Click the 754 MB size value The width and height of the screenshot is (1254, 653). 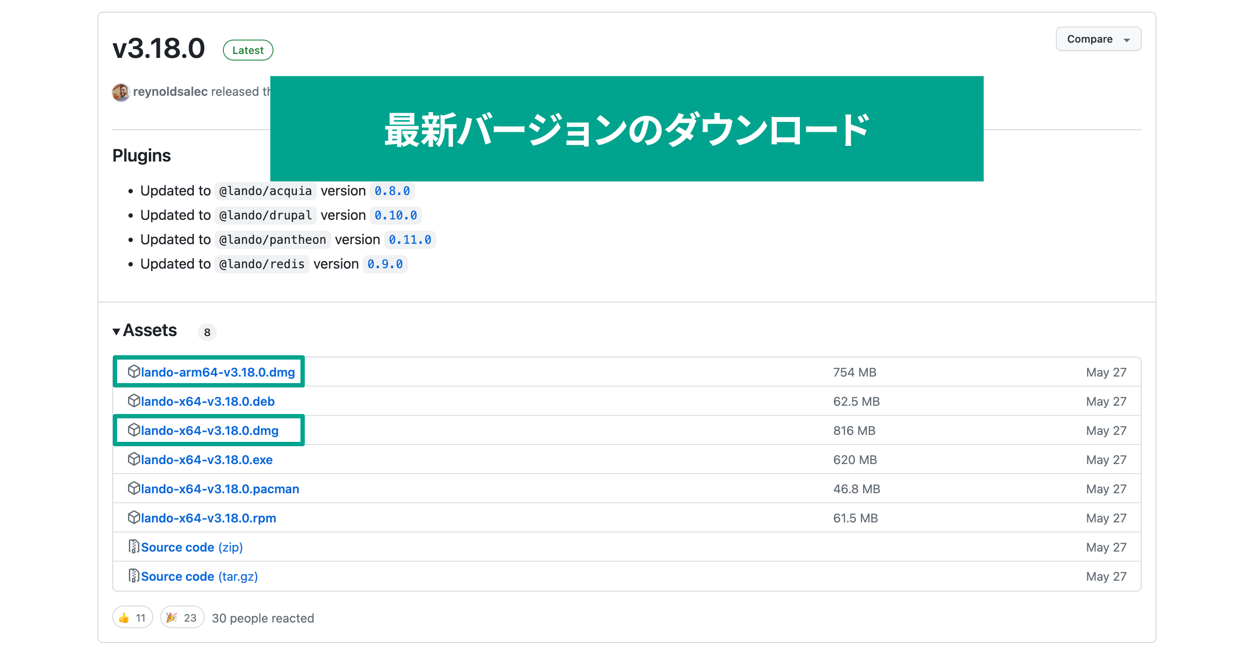click(x=854, y=372)
